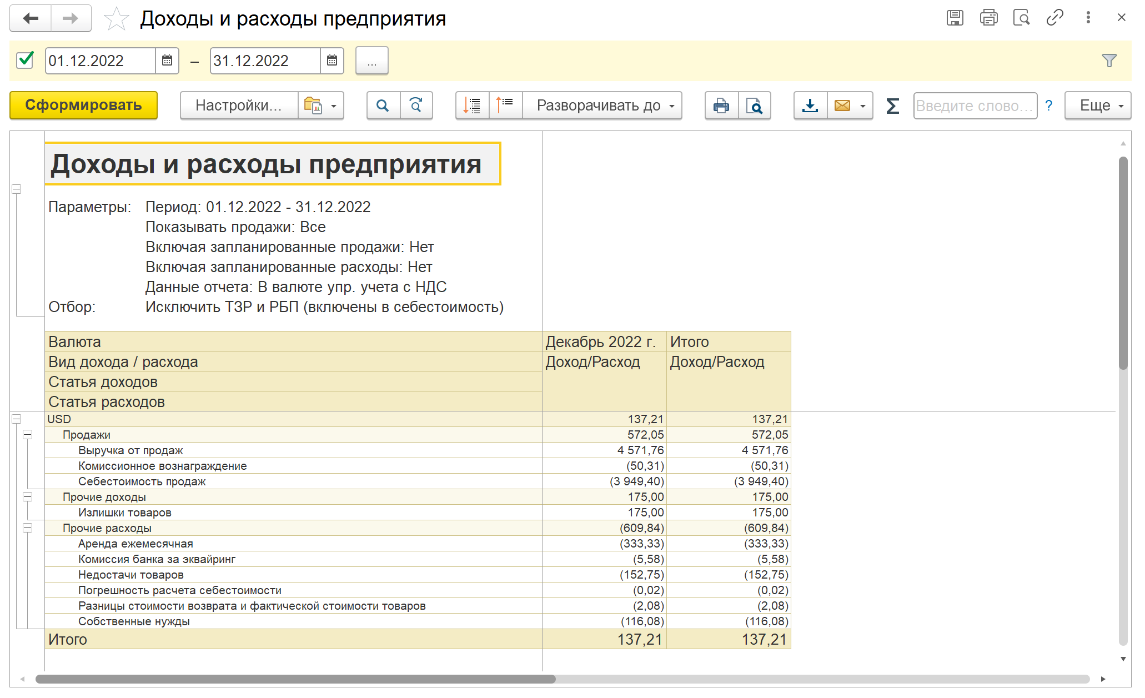Open the Еще menu
The height and width of the screenshot is (698, 1145).
click(x=1097, y=106)
